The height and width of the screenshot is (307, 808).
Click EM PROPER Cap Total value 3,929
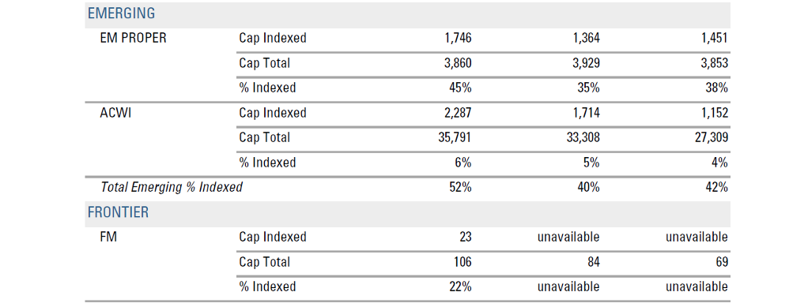point(586,62)
